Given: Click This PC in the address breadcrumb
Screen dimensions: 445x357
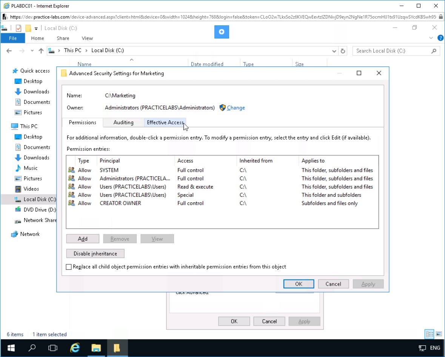Looking at the screenshot, I should [x=72, y=51].
